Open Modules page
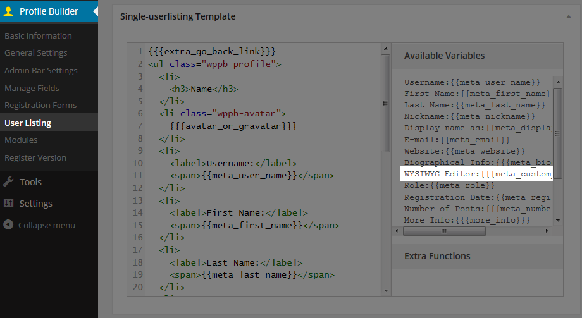Screen dimensions: 582x318 21,140
